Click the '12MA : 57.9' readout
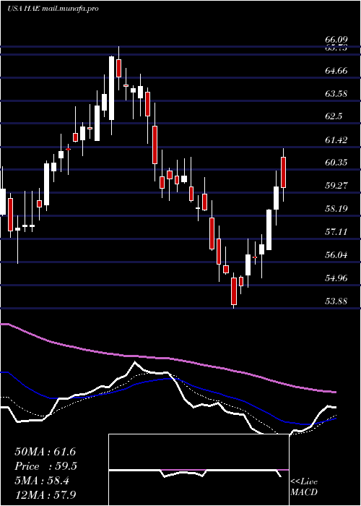The width and height of the screenshot is (361, 506). pyautogui.click(x=47, y=494)
